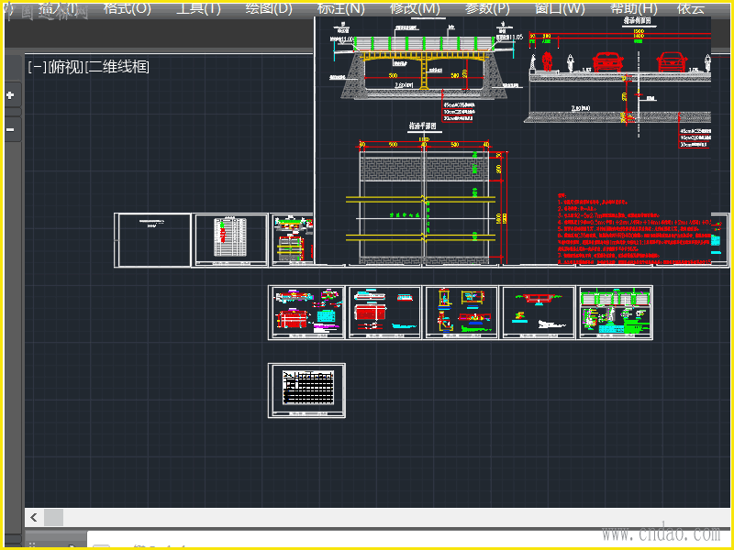Image resolution: width=734 pixels, height=550 pixels.
Task: Select the leftmost sheet in middle row
Action: [307, 313]
